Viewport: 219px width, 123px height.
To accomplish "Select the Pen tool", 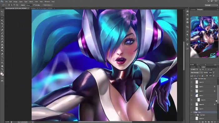I will [2, 54].
